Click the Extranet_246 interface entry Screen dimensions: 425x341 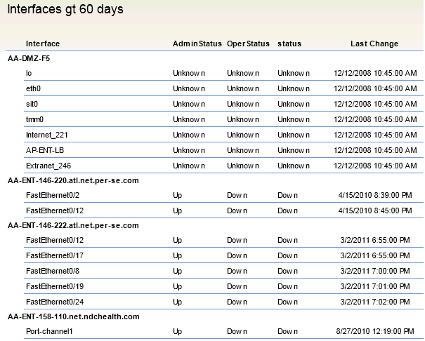(48, 166)
